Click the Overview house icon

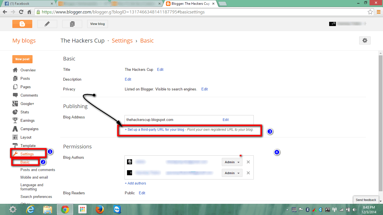tap(15, 70)
